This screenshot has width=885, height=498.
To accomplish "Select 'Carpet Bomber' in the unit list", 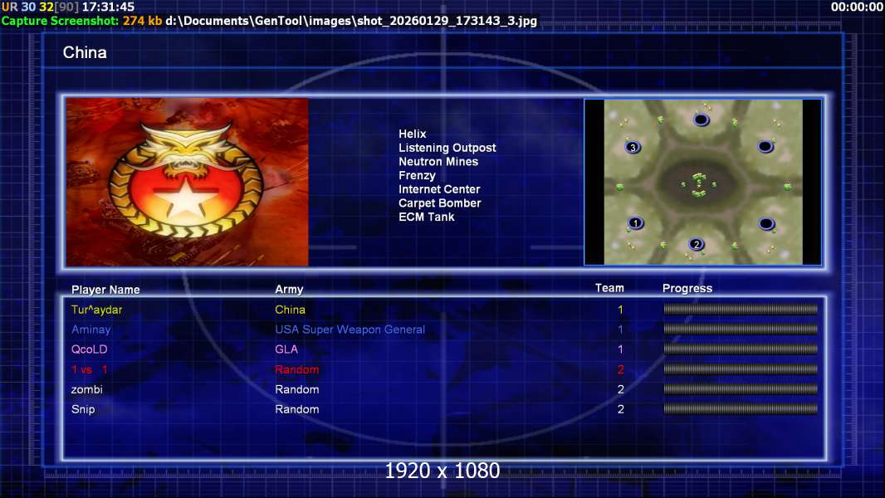I will (x=440, y=203).
